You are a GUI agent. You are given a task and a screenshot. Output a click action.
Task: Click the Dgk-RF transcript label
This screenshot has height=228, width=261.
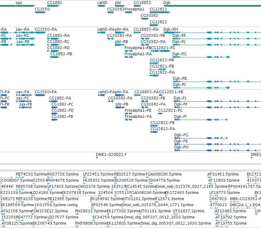pos(179,36)
